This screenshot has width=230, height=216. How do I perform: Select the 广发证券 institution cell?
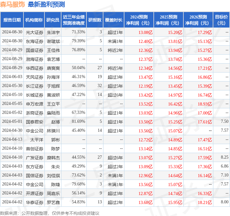coord(35,158)
